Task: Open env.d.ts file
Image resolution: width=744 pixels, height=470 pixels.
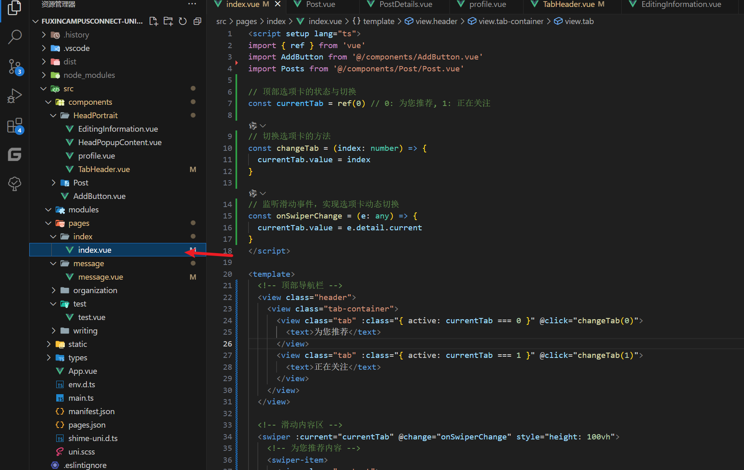Action: click(x=118, y=384)
